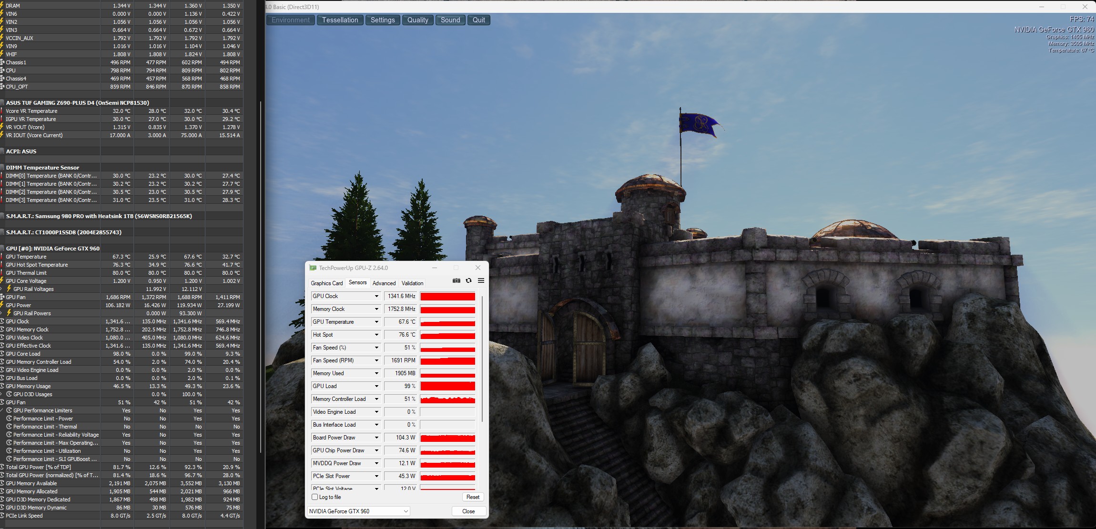Click Sound button in benchmark

tap(450, 20)
